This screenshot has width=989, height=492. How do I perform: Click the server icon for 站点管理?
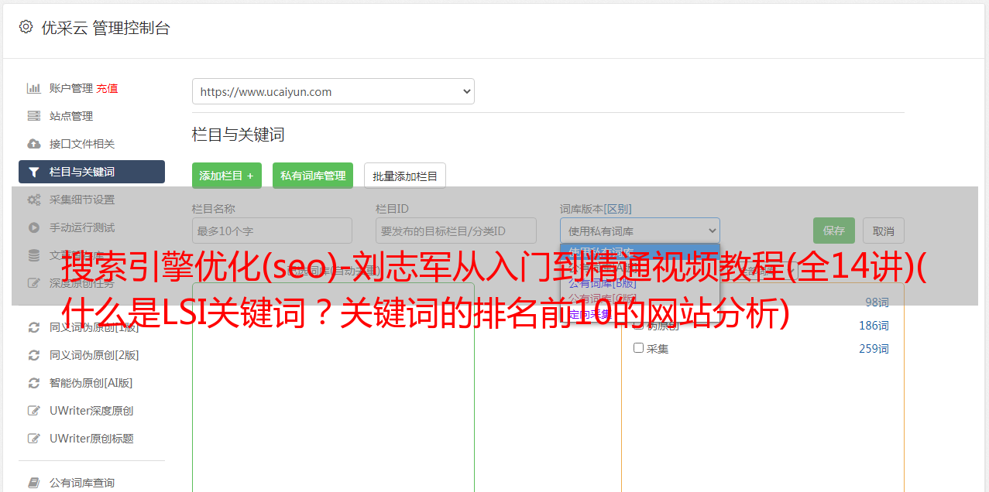[x=34, y=116]
